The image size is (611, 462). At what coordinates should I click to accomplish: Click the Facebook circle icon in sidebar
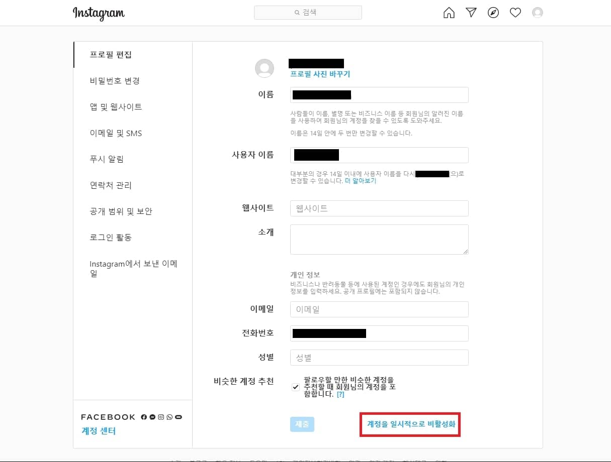point(144,417)
